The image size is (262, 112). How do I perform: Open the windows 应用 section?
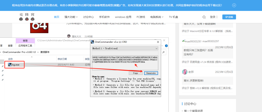click(x=123, y=17)
